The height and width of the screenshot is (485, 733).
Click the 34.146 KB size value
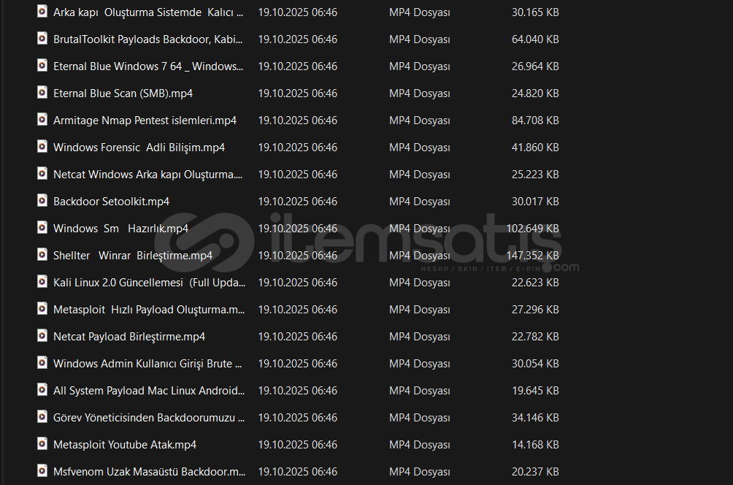coord(535,418)
